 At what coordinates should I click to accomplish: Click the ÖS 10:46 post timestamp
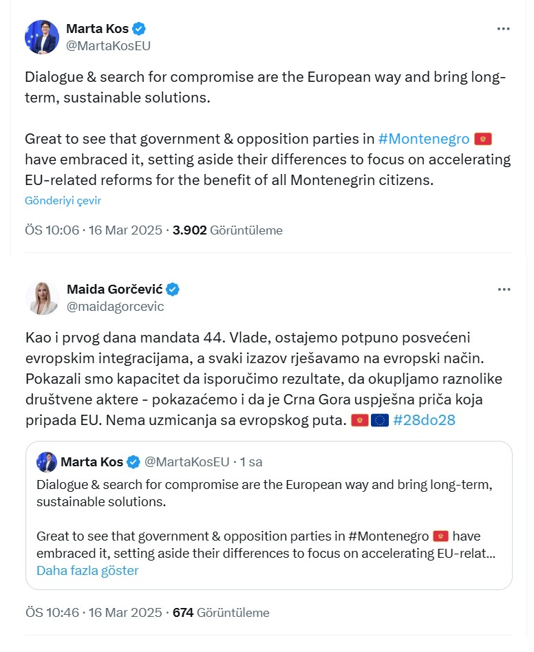pyautogui.click(x=94, y=612)
